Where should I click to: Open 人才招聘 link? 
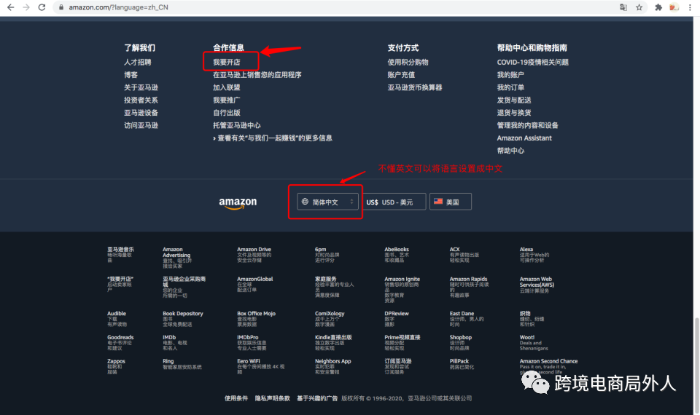[138, 62]
